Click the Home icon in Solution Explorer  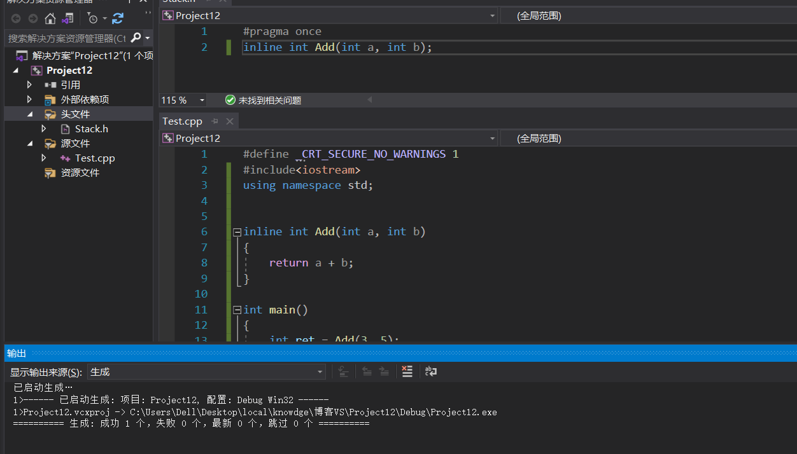(x=50, y=18)
